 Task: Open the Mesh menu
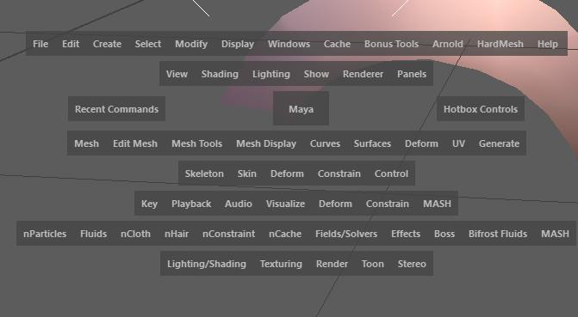coord(87,143)
